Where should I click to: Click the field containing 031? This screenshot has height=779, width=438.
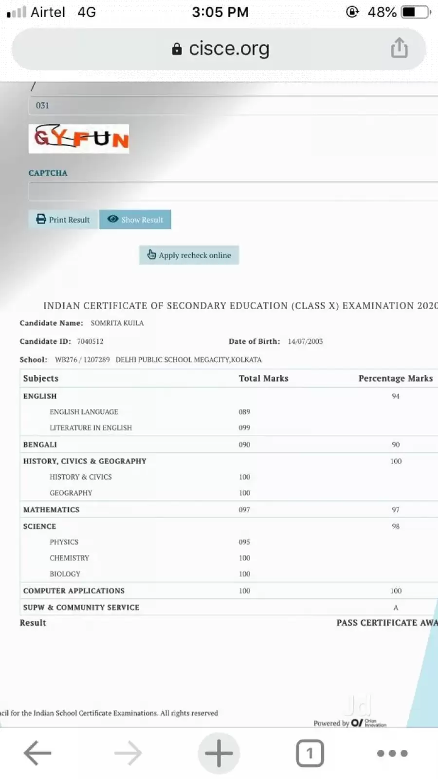pyautogui.click(x=233, y=106)
